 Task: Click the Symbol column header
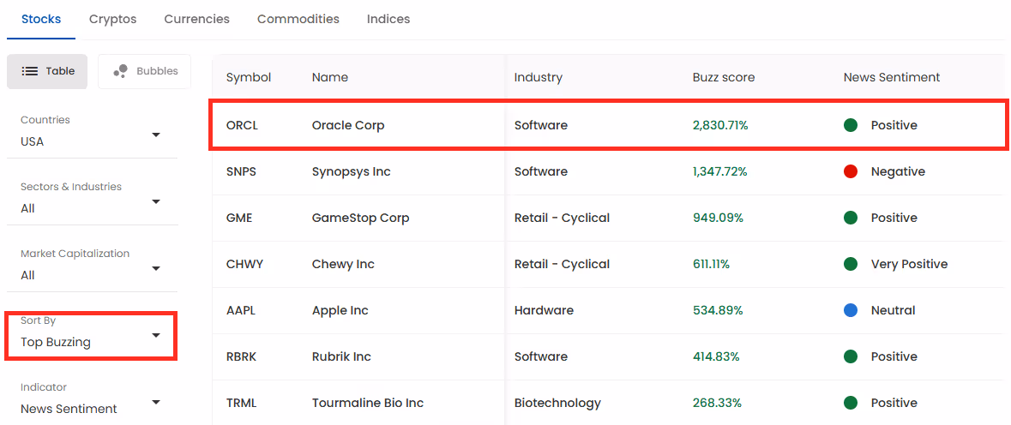pyautogui.click(x=248, y=77)
